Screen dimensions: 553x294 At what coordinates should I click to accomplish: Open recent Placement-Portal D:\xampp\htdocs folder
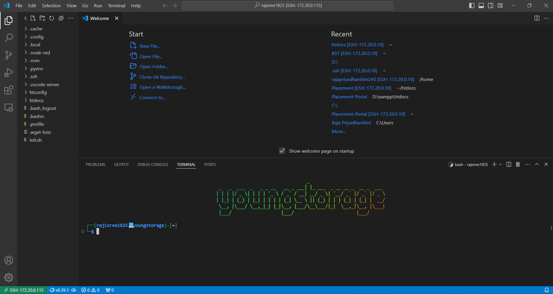pos(349,97)
